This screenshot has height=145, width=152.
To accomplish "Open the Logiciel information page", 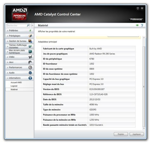I will pyautogui.click(x=14, y=86).
